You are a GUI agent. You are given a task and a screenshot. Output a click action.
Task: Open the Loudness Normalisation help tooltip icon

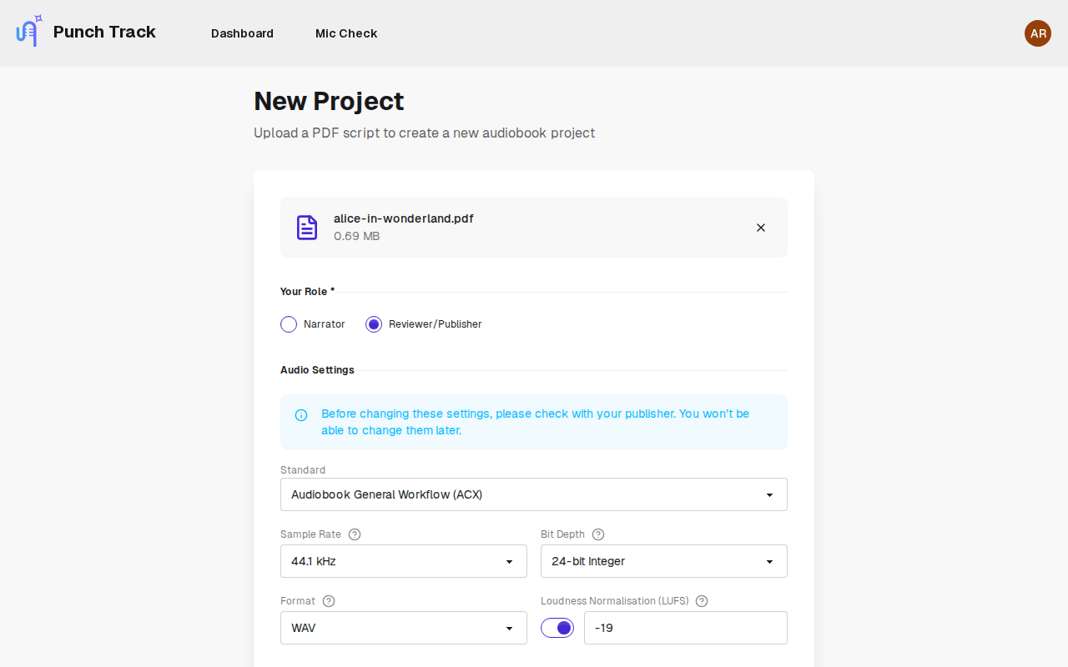click(x=701, y=600)
